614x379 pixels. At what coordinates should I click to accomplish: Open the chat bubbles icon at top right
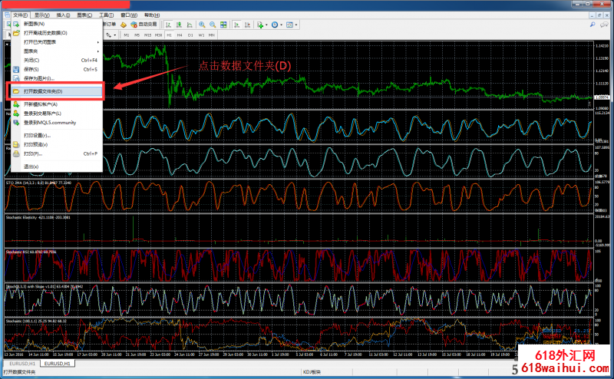pyautogui.click(x=604, y=25)
